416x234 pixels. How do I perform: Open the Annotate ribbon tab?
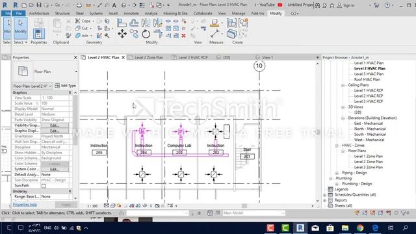[x=131, y=13]
